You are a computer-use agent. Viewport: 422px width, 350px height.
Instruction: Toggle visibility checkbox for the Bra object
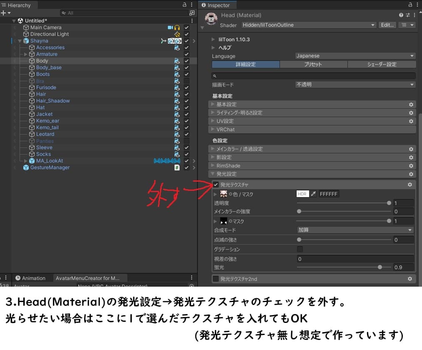[186, 80]
